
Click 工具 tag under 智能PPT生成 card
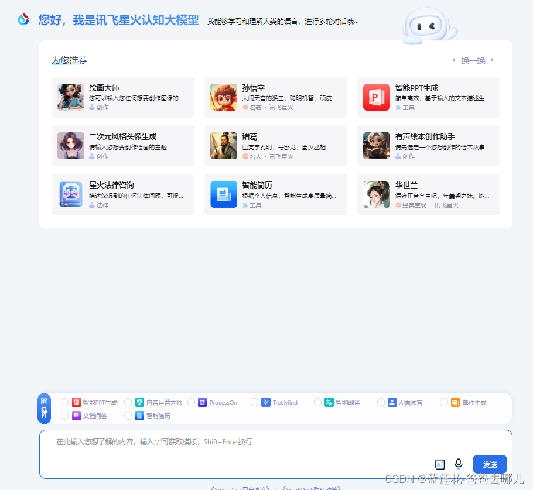pyautogui.click(x=408, y=108)
